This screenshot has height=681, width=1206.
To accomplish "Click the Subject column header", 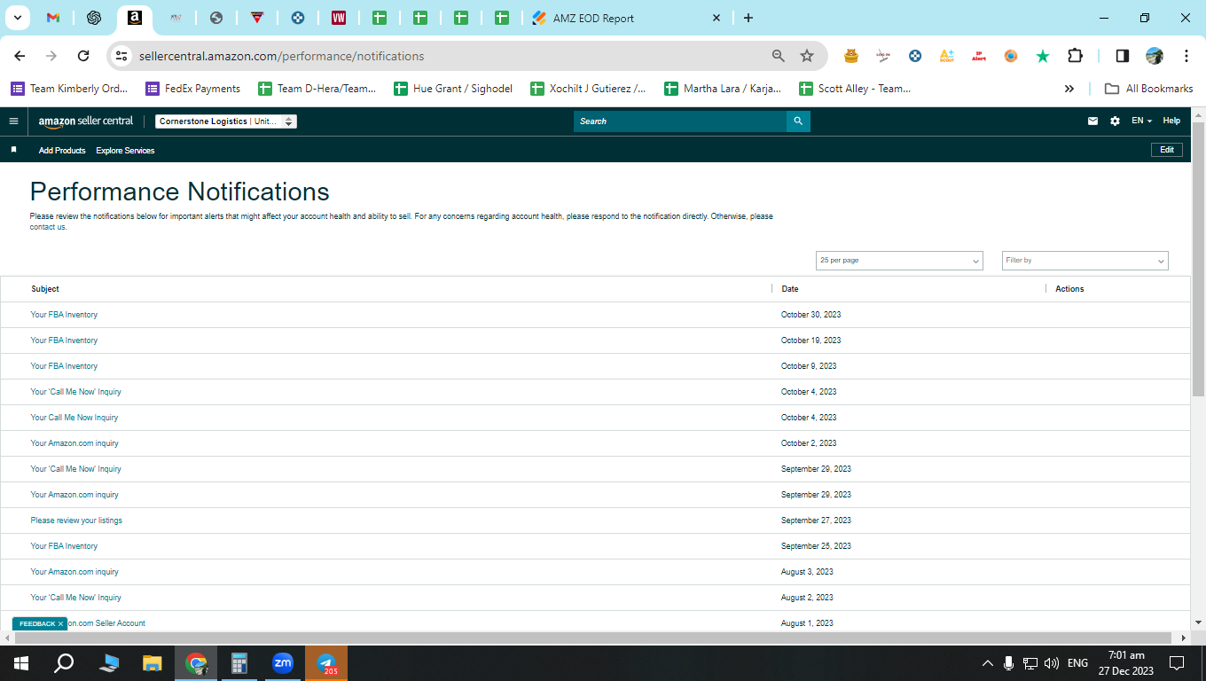I will pyautogui.click(x=45, y=289).
